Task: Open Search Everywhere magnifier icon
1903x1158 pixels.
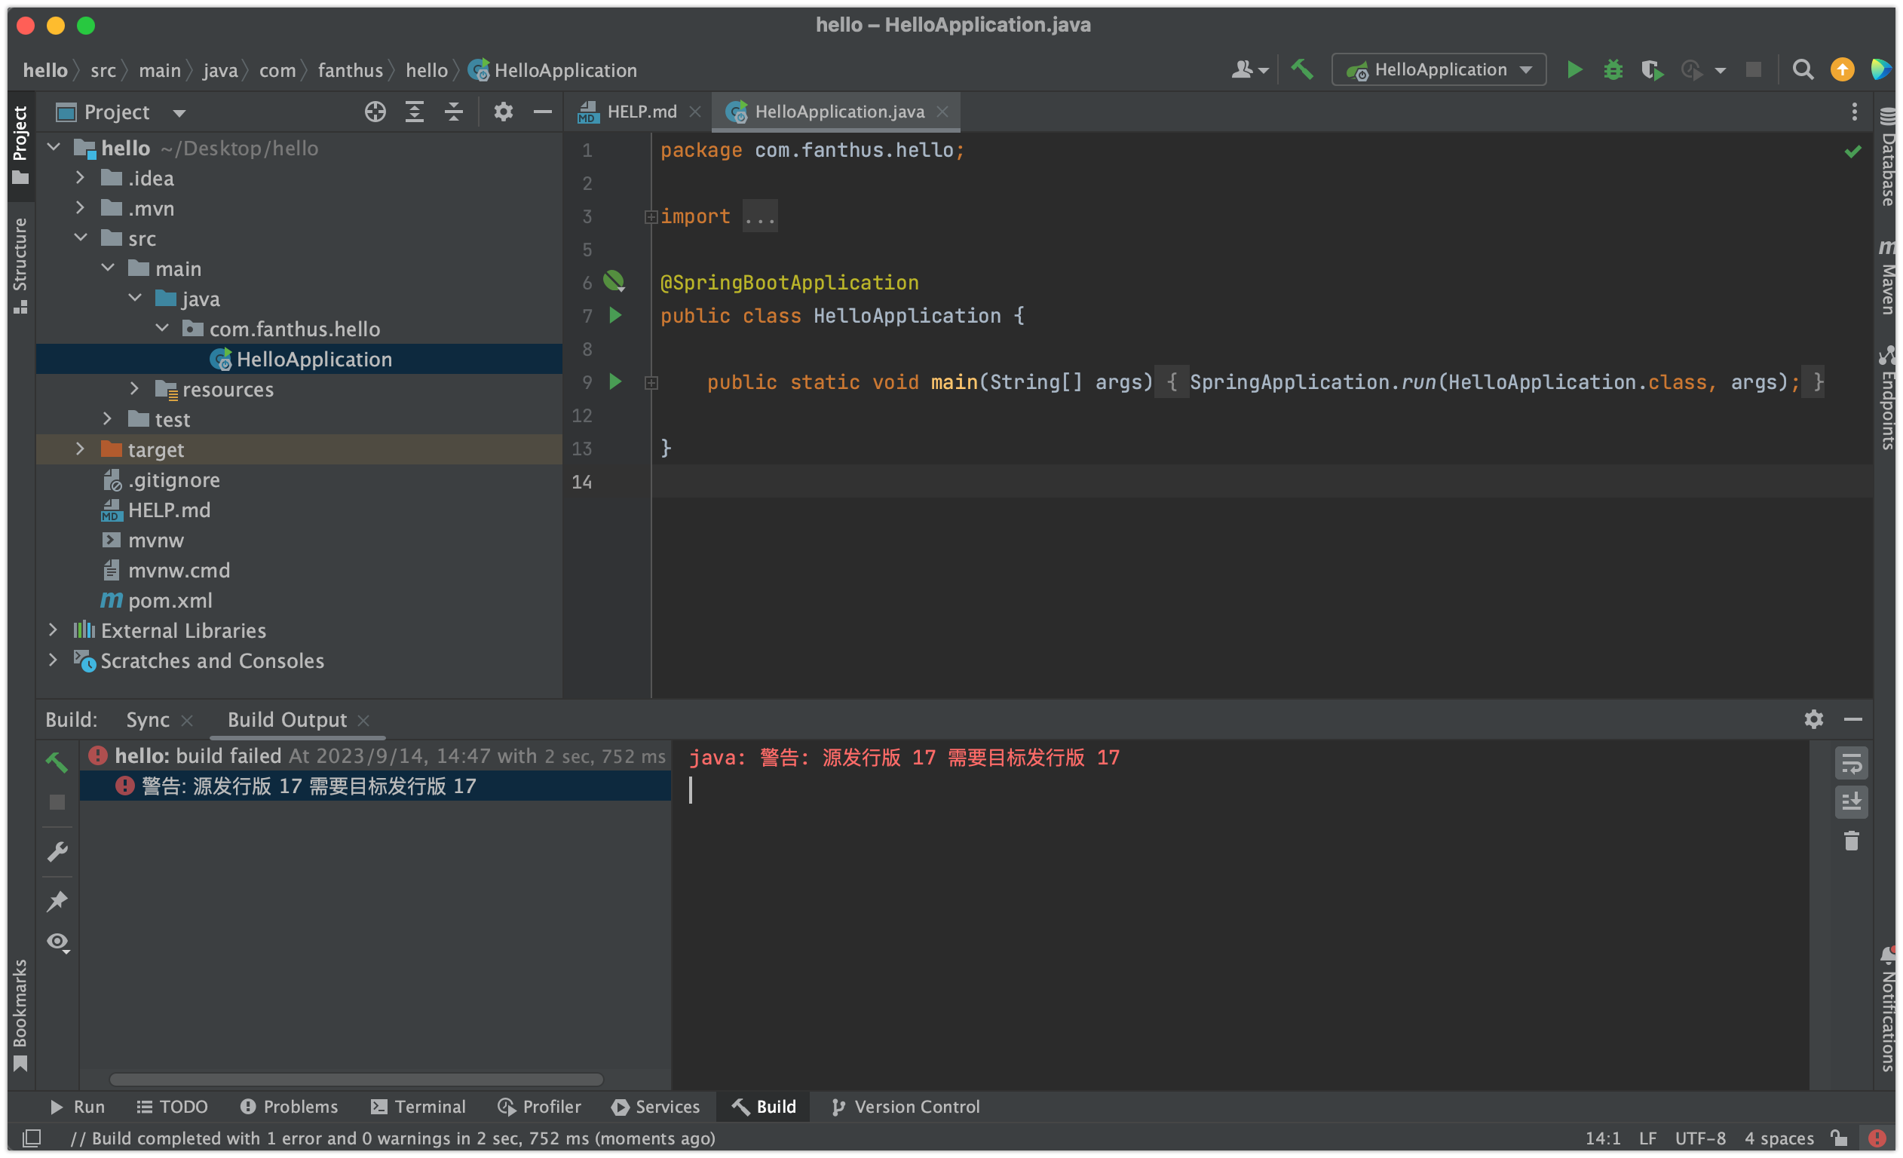Action: point(1803,69)
